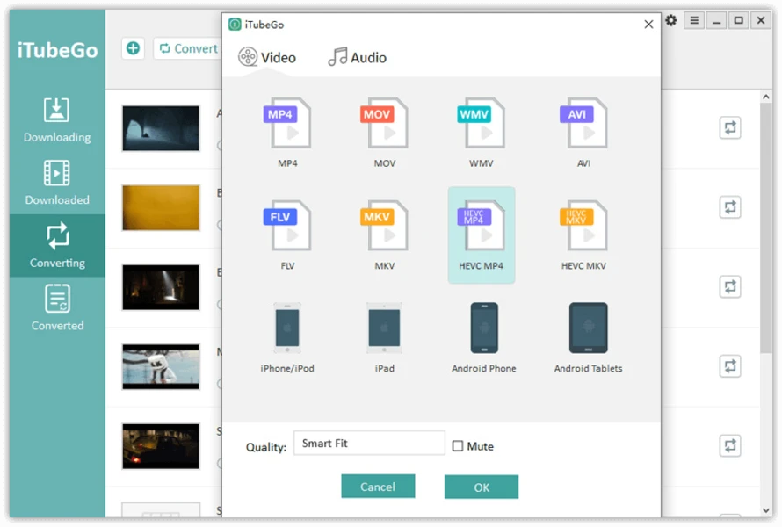Viewport: 782px width, 527px height.
Task: Pick the HEVC MKV format
Action: [583, 227]
